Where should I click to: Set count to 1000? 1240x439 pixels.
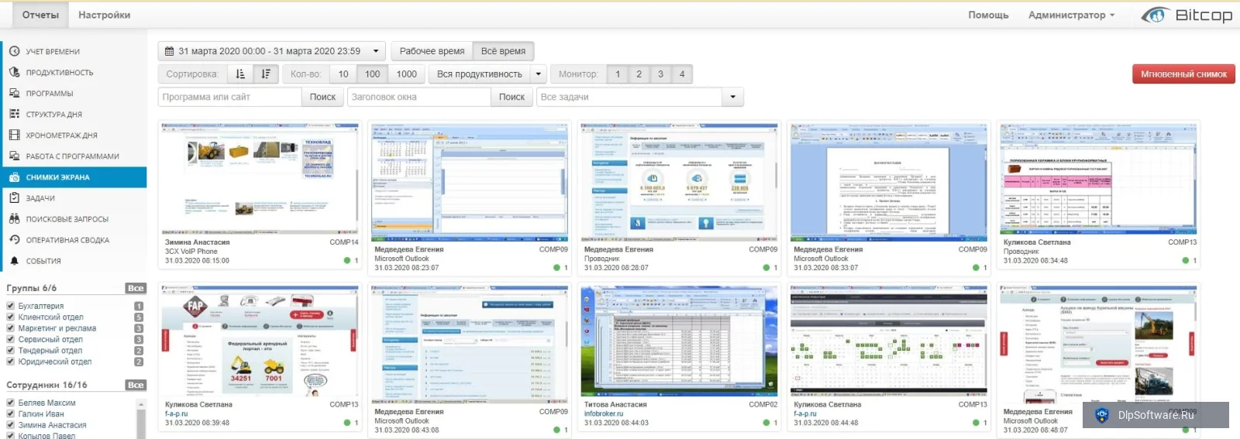coord(407,74)
